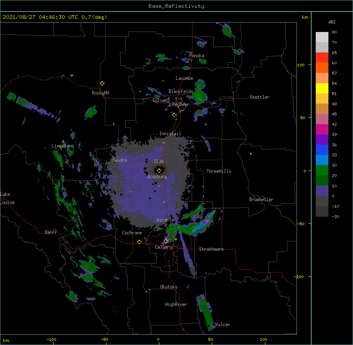The height and width of the screenshot is (345, 353).
Task: Select the Olds label
Action: (159, 161)
